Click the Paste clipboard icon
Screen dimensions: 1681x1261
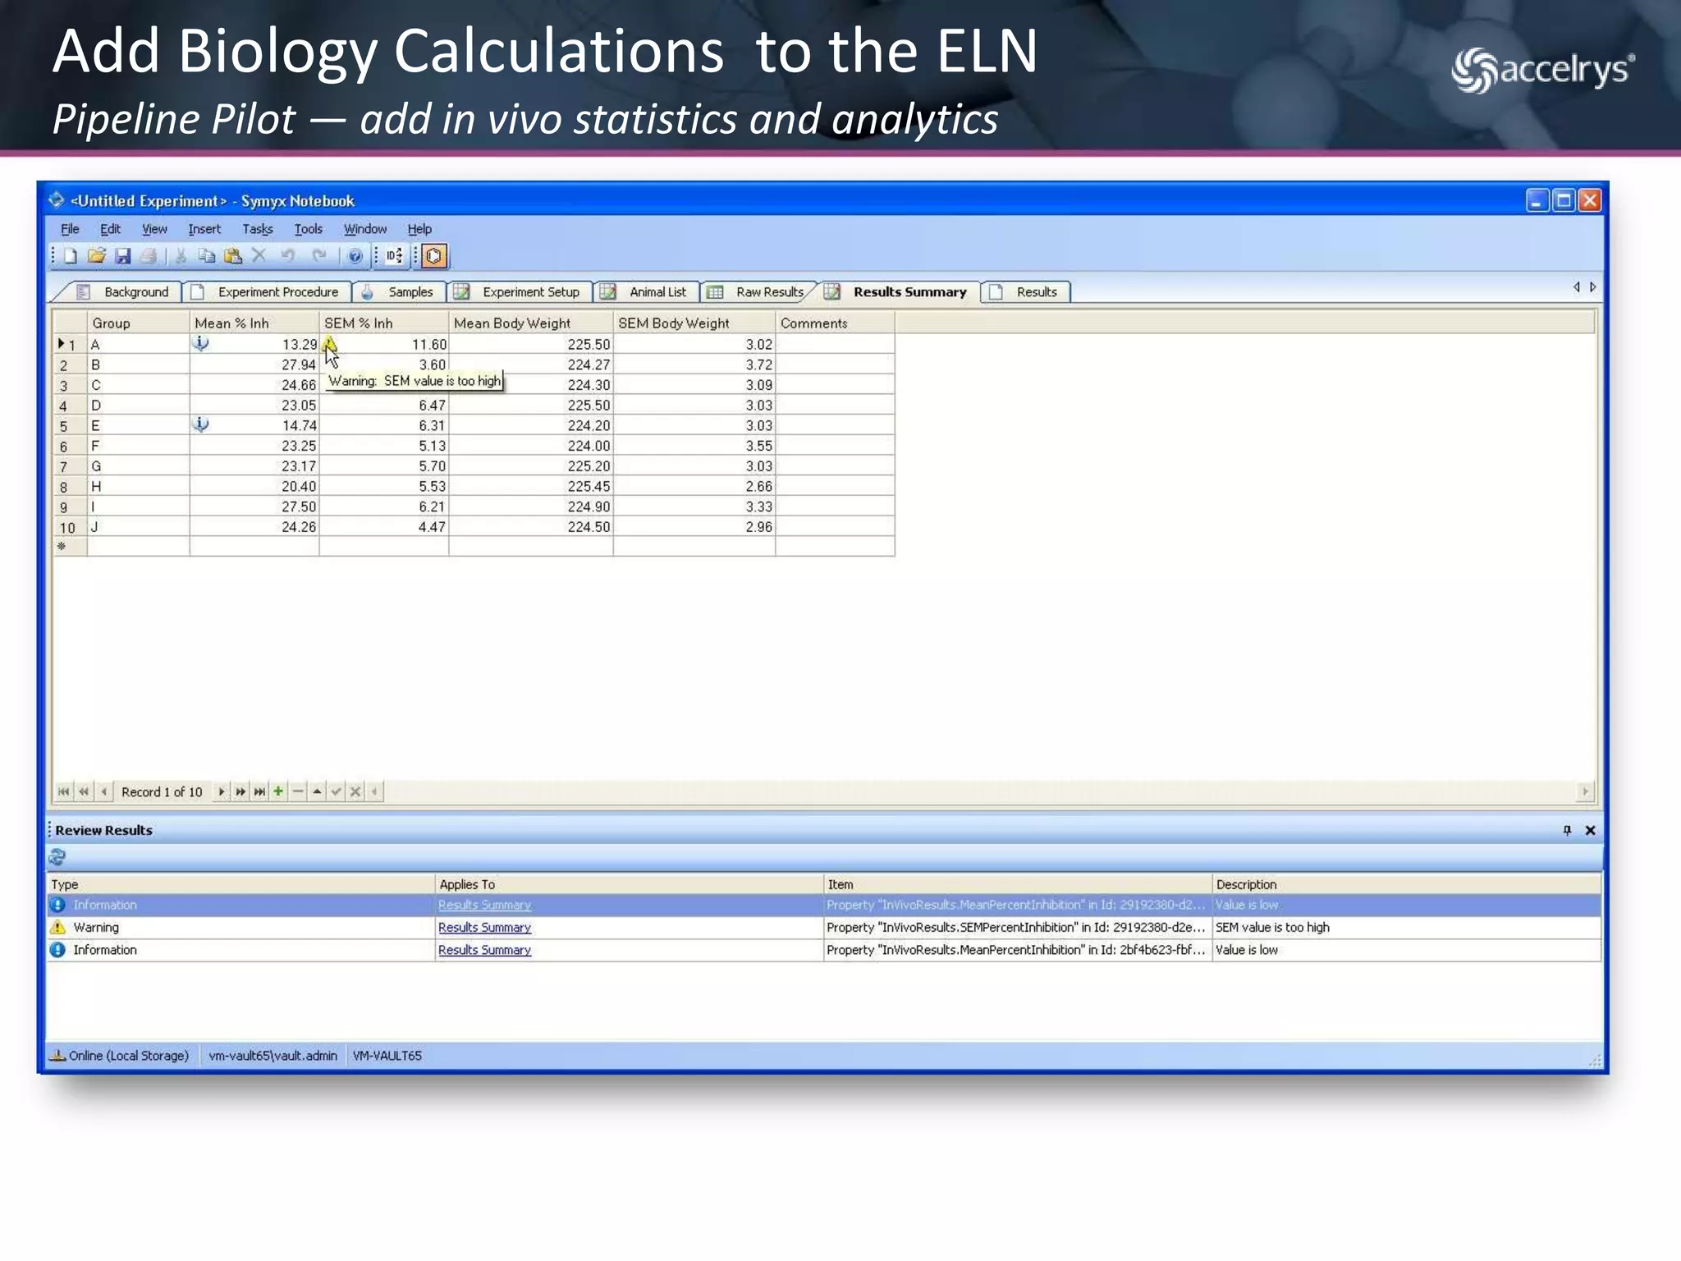tap(233, 256)
